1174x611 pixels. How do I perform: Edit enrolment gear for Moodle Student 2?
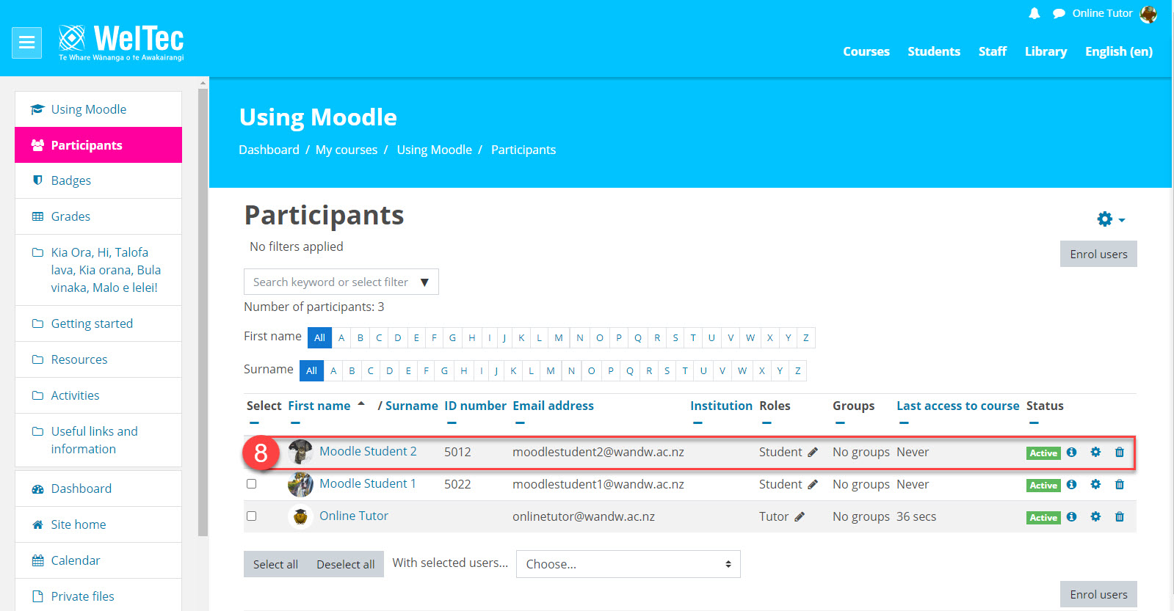pos(1095,453)
